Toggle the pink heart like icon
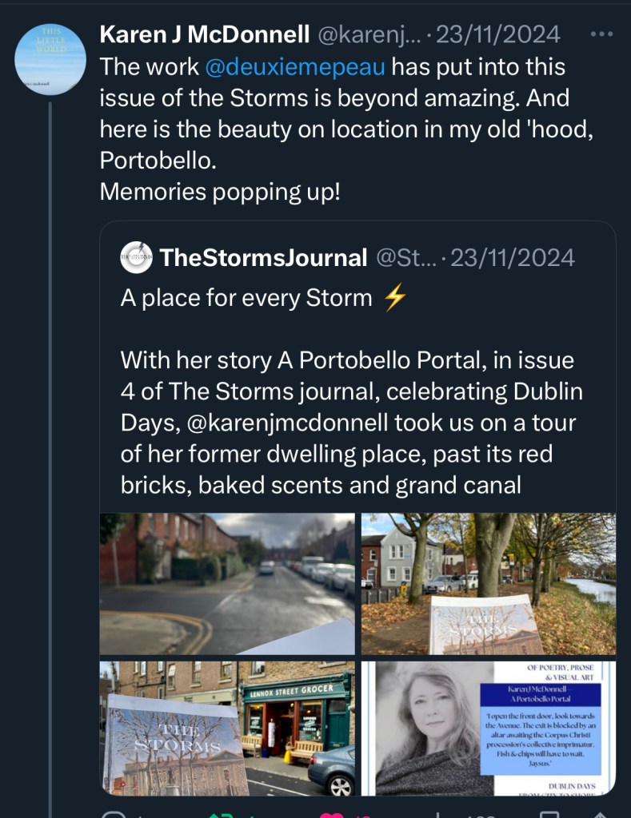Screen dimensions: 631x818 [x=332, y=814]
